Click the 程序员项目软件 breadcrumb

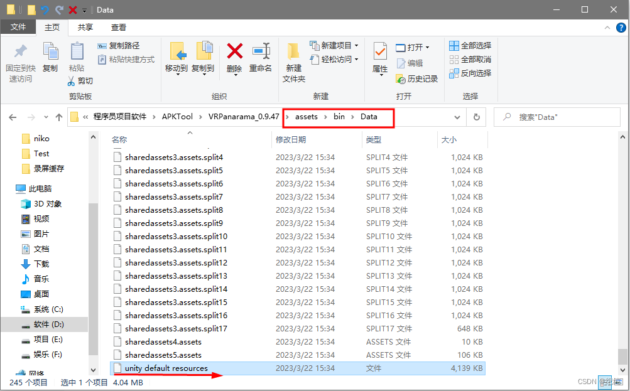tap(120, 117)
